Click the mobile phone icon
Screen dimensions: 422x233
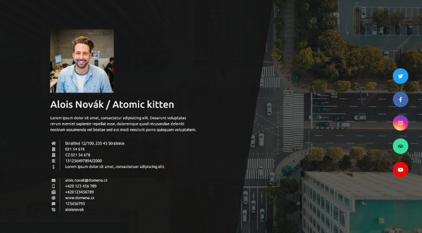click(54, 187)
